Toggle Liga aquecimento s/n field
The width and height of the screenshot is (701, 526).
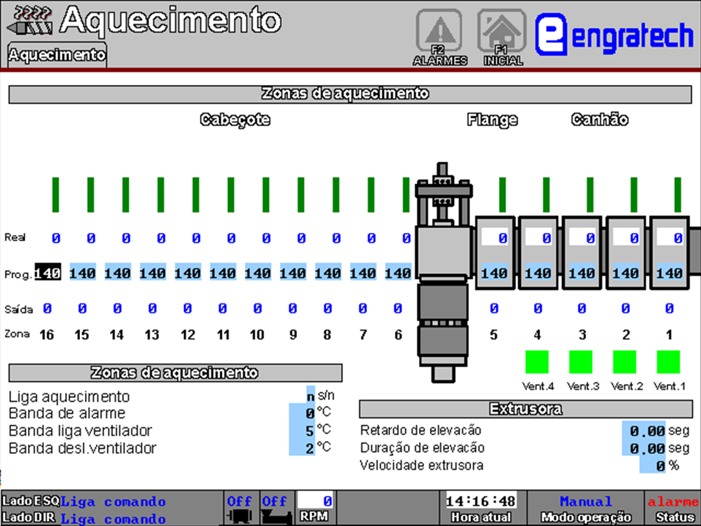coord(310,396)
